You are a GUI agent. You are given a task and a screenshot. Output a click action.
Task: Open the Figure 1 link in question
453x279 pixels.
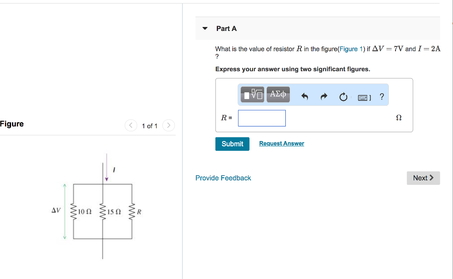(x=351, y=49)
